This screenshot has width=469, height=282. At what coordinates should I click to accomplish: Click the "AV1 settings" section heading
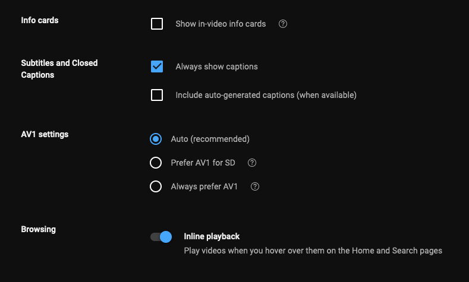[45, 134]
